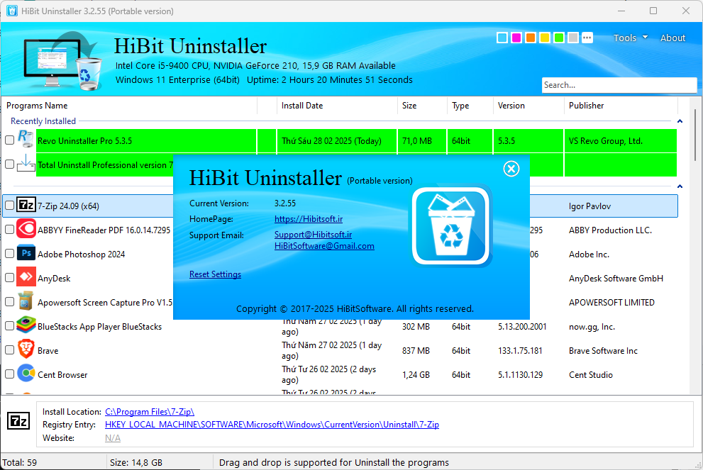703x470 pixels.
Task: Select the yellow theme color swatch
Action: coord(545,38)
